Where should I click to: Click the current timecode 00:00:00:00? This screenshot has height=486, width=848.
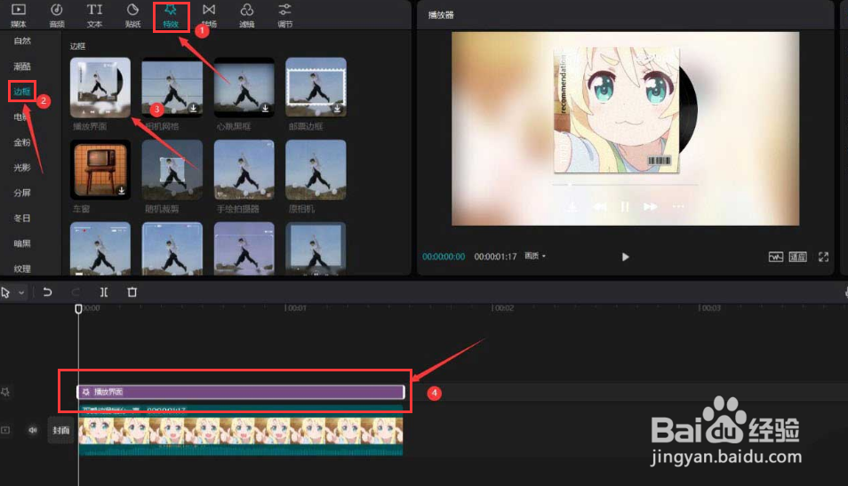coord(444,256)
